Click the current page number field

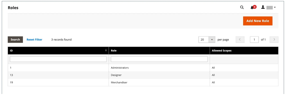(254, 39)
